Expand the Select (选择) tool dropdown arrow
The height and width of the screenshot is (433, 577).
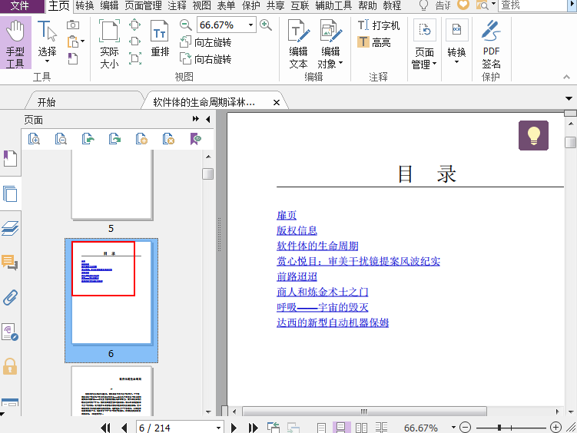tap(47, 61)
